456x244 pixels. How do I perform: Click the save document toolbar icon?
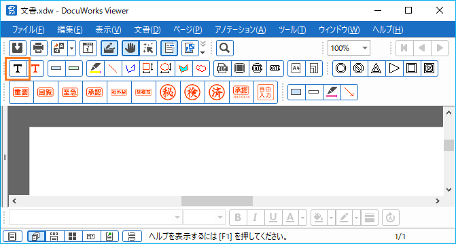coord(18,48)
